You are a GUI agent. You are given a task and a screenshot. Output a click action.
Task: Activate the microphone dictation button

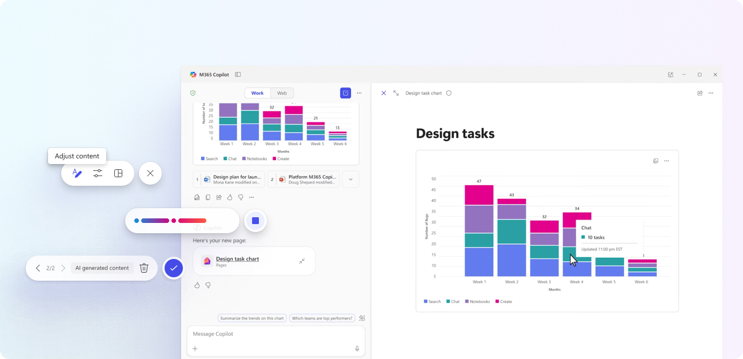pos(357,349)
